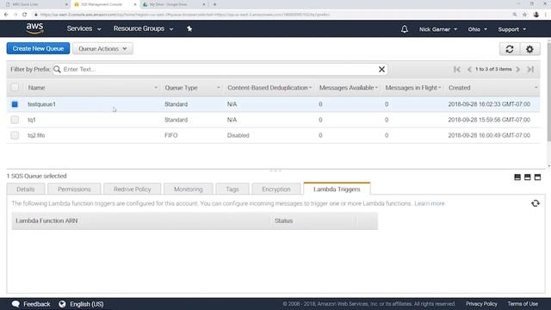Minimize the details panel layout
The height and width of the screenshot is (310, 551).
[517, 177]
